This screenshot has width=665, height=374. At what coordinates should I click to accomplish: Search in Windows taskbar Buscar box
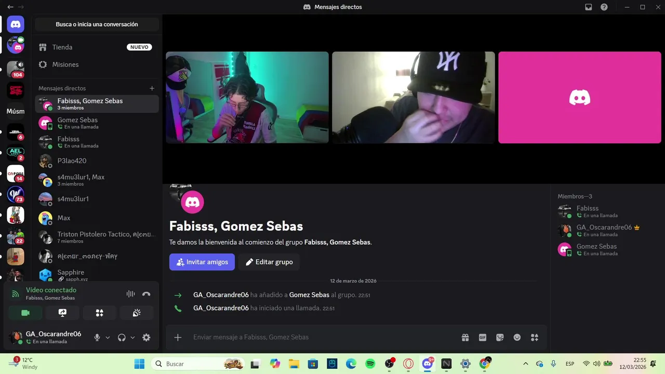pos(198,364)
